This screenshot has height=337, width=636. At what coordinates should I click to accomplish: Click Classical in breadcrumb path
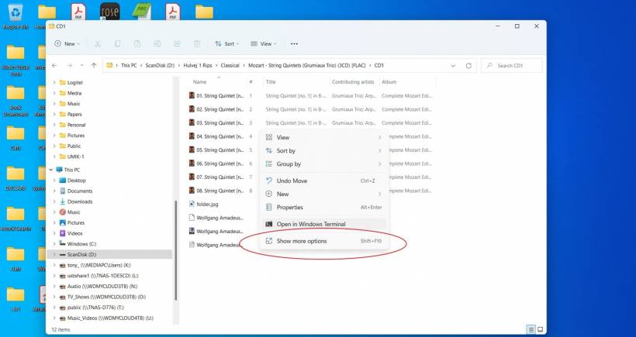230,65
